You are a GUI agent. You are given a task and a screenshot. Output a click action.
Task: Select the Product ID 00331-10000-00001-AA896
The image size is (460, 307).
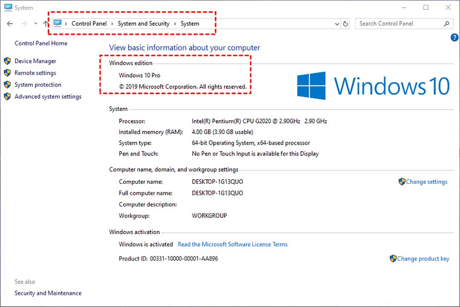(184, 258)
